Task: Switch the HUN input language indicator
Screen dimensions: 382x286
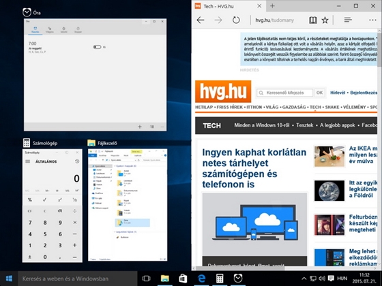Action: coord(342,279)
